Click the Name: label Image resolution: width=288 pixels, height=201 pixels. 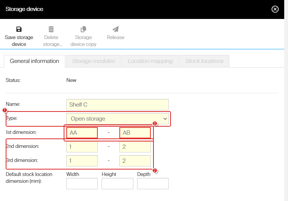click(x=13, y=104)
